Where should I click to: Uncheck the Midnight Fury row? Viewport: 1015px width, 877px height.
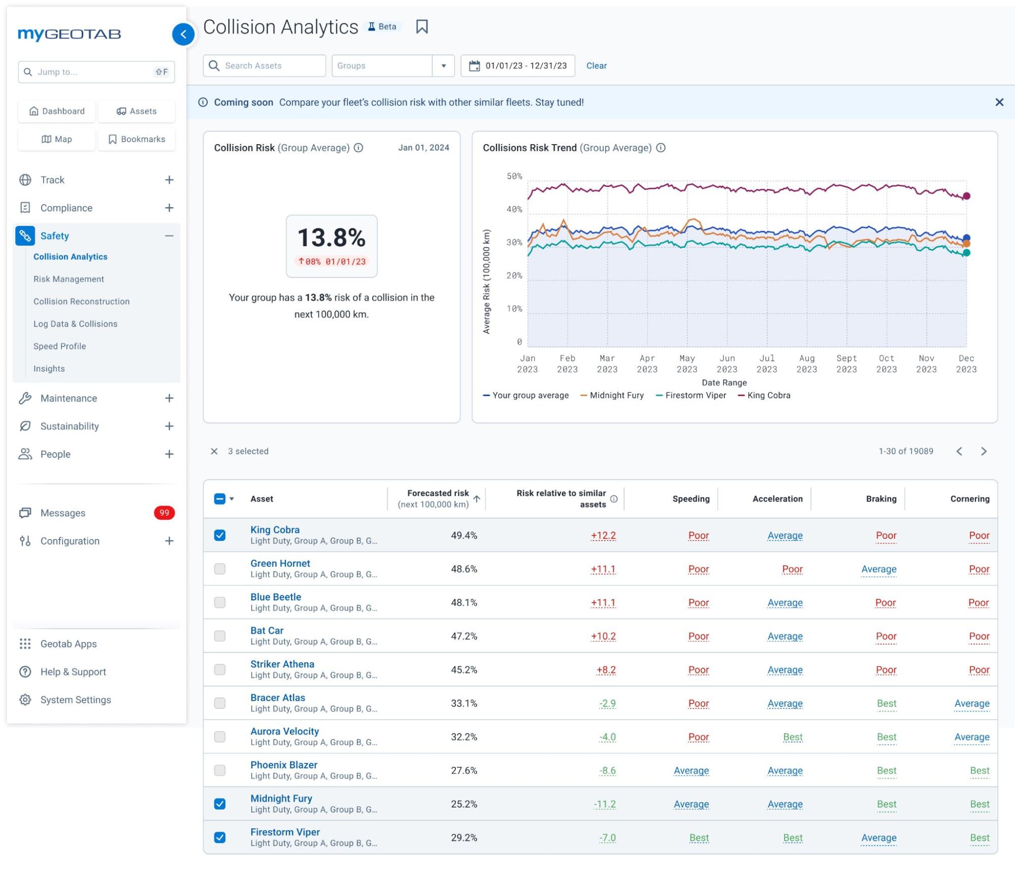click(220, 804)
